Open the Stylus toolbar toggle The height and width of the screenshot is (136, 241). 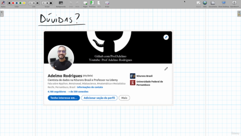coord(3,4)
